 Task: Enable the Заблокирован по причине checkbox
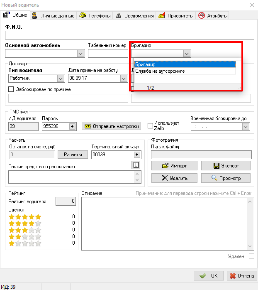[11, 89]
